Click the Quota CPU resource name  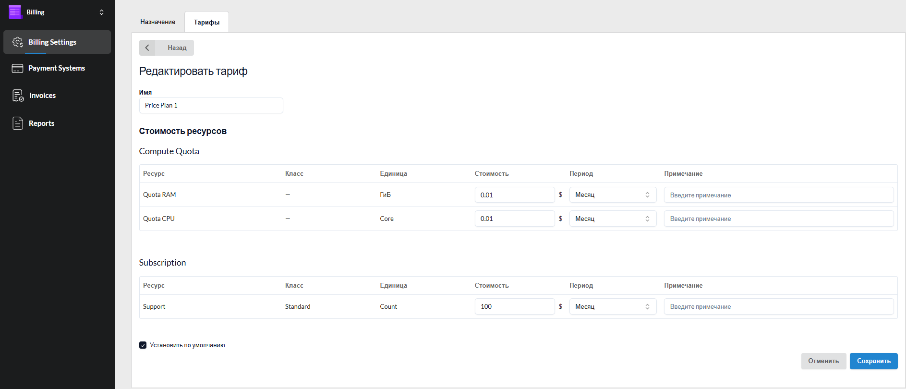pyautogui.click(x=159, y=219)
